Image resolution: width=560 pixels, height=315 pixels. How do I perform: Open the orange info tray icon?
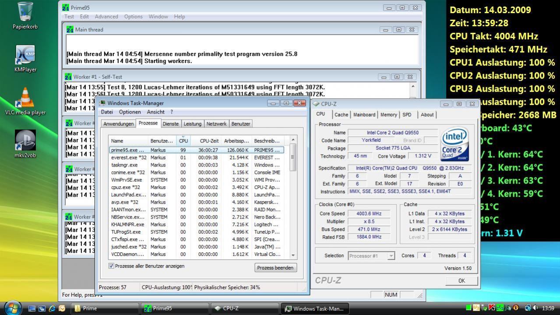(516, 308)
